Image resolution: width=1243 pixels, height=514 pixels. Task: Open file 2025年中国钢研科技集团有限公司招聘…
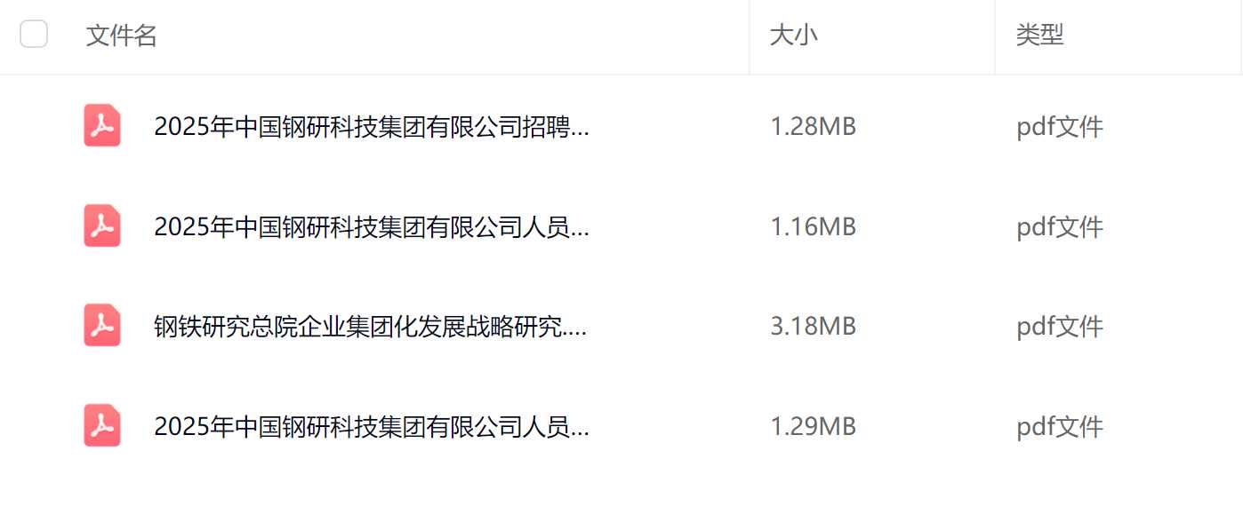(372, 128)
